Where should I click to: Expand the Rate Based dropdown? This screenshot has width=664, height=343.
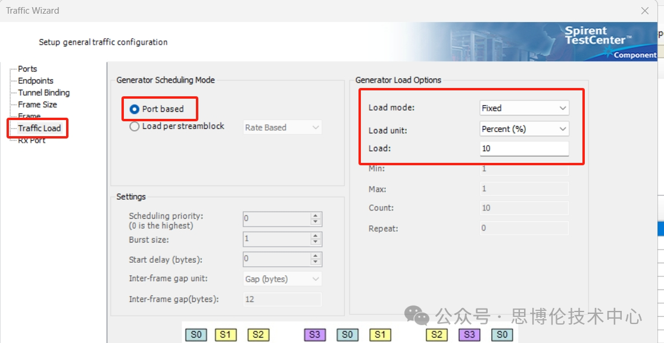pos(282,127)
